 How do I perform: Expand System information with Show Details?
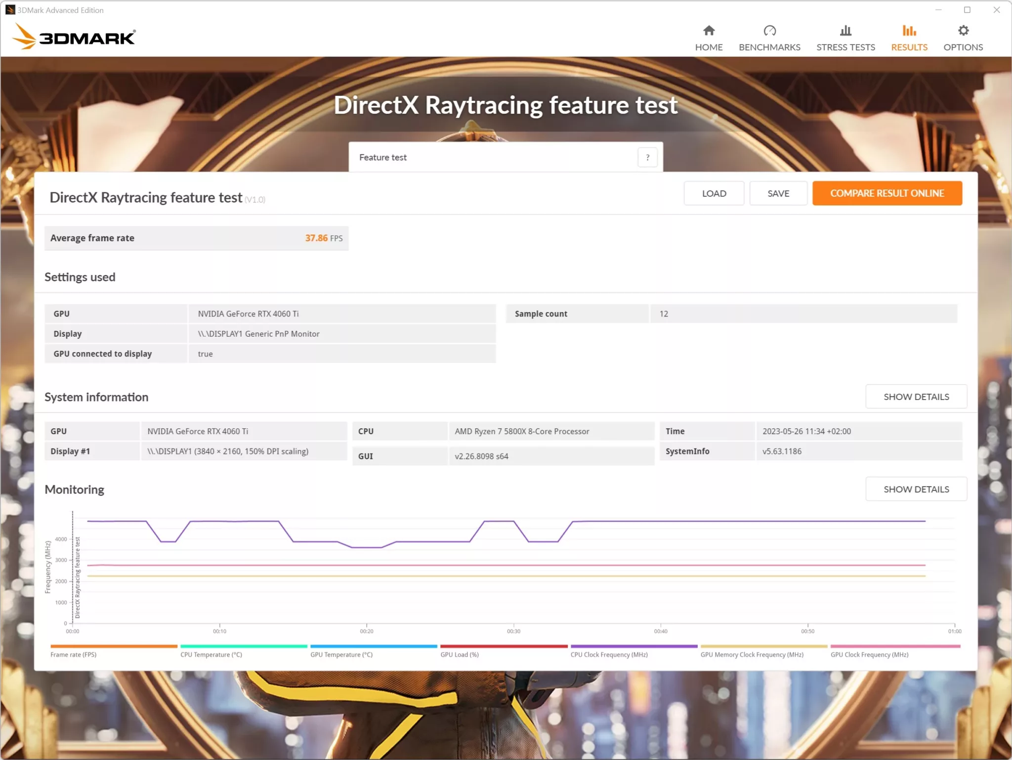pyautogui.click(x=916, y=396)
